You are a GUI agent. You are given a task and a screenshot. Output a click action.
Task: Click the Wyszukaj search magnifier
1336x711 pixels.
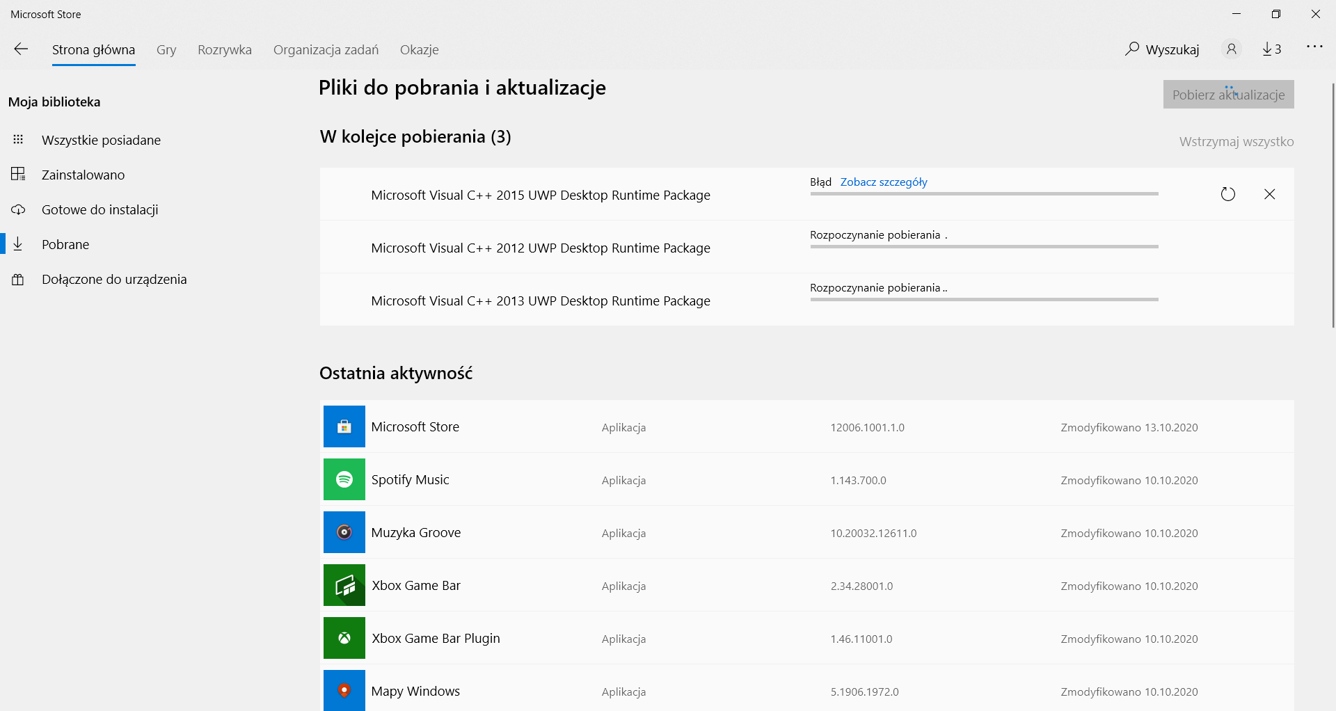(1132, 49)
